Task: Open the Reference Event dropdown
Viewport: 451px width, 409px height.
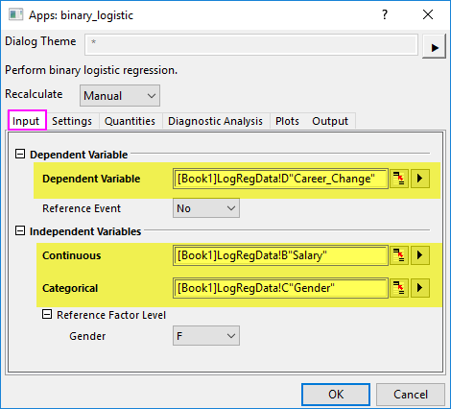Action: coord(206,208)
